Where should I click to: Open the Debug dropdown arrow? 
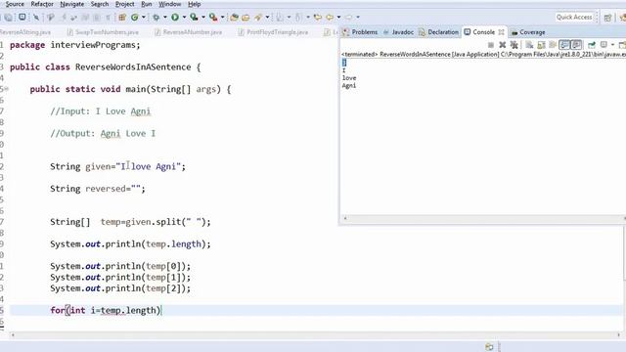(x=165, y=18)
